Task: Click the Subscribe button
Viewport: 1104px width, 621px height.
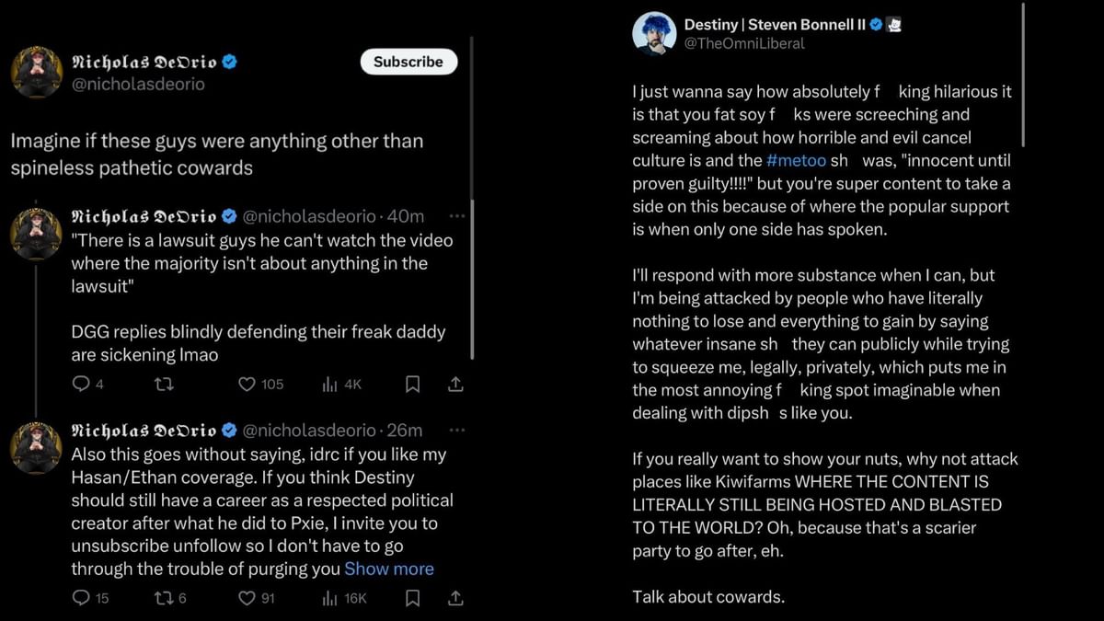Action: click(x=408, y=62)
